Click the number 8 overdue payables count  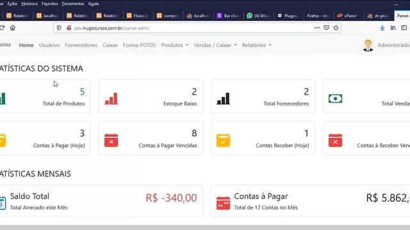194,134
